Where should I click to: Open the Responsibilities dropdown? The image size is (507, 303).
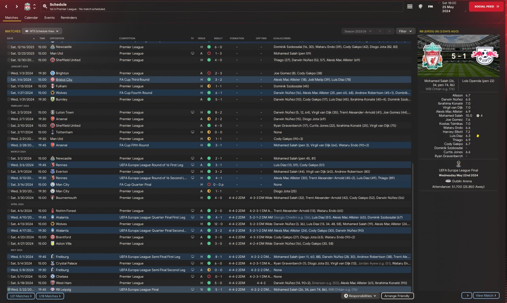tap(360, 296)
